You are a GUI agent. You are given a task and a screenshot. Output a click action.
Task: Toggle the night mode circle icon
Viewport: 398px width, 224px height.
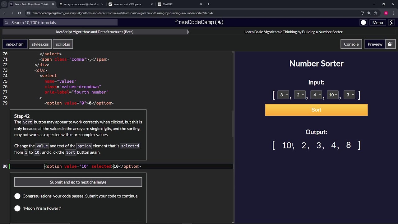click(x=363, y=22)
